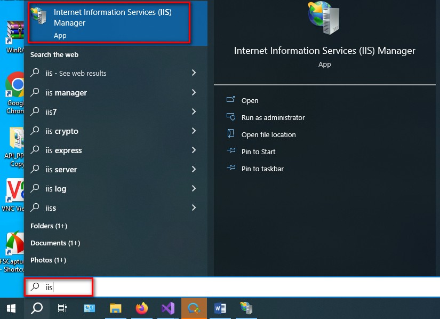Open Microsoft Word from the taskbar
The width and height of the screenshot is (440, 319).
click(x=220, y=308)
